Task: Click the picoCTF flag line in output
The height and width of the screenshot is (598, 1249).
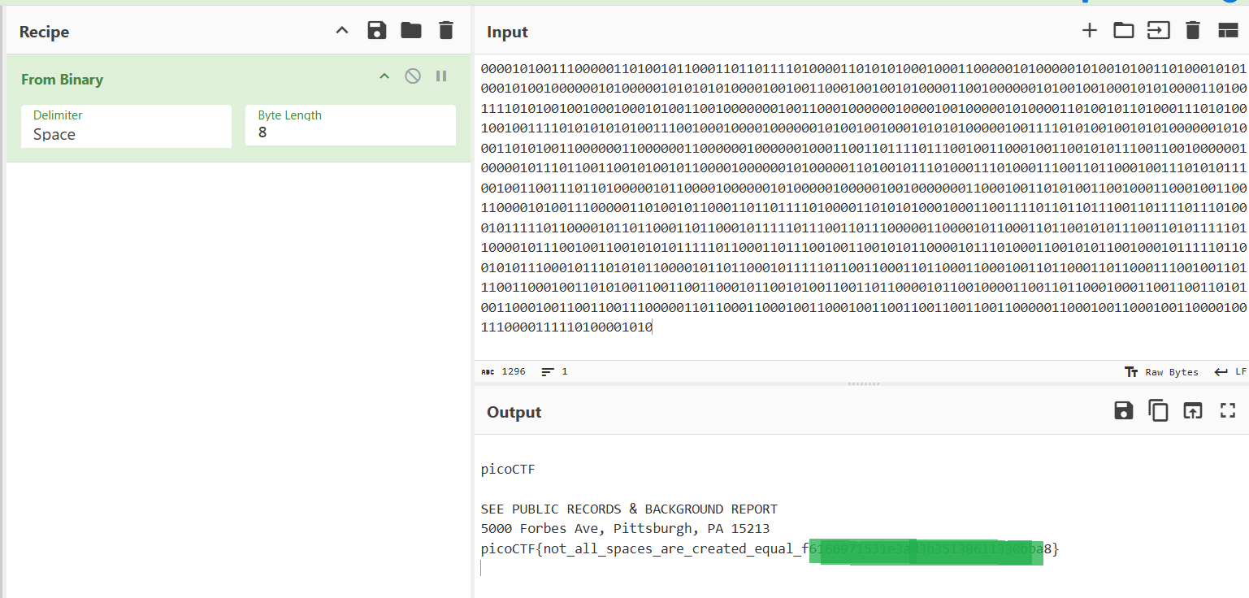Action: [770, 549]
